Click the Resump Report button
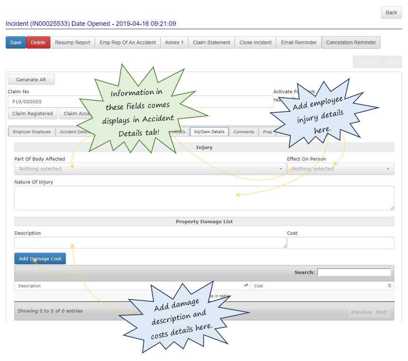The width and height of the screenshot is (408, 361). click(73, 42)
